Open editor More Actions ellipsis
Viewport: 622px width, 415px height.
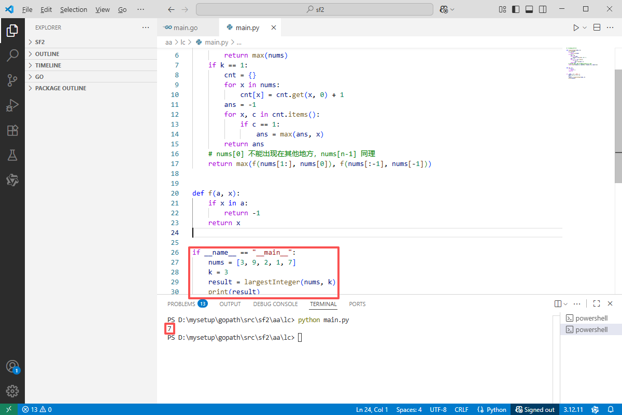(x=611, y=27)
